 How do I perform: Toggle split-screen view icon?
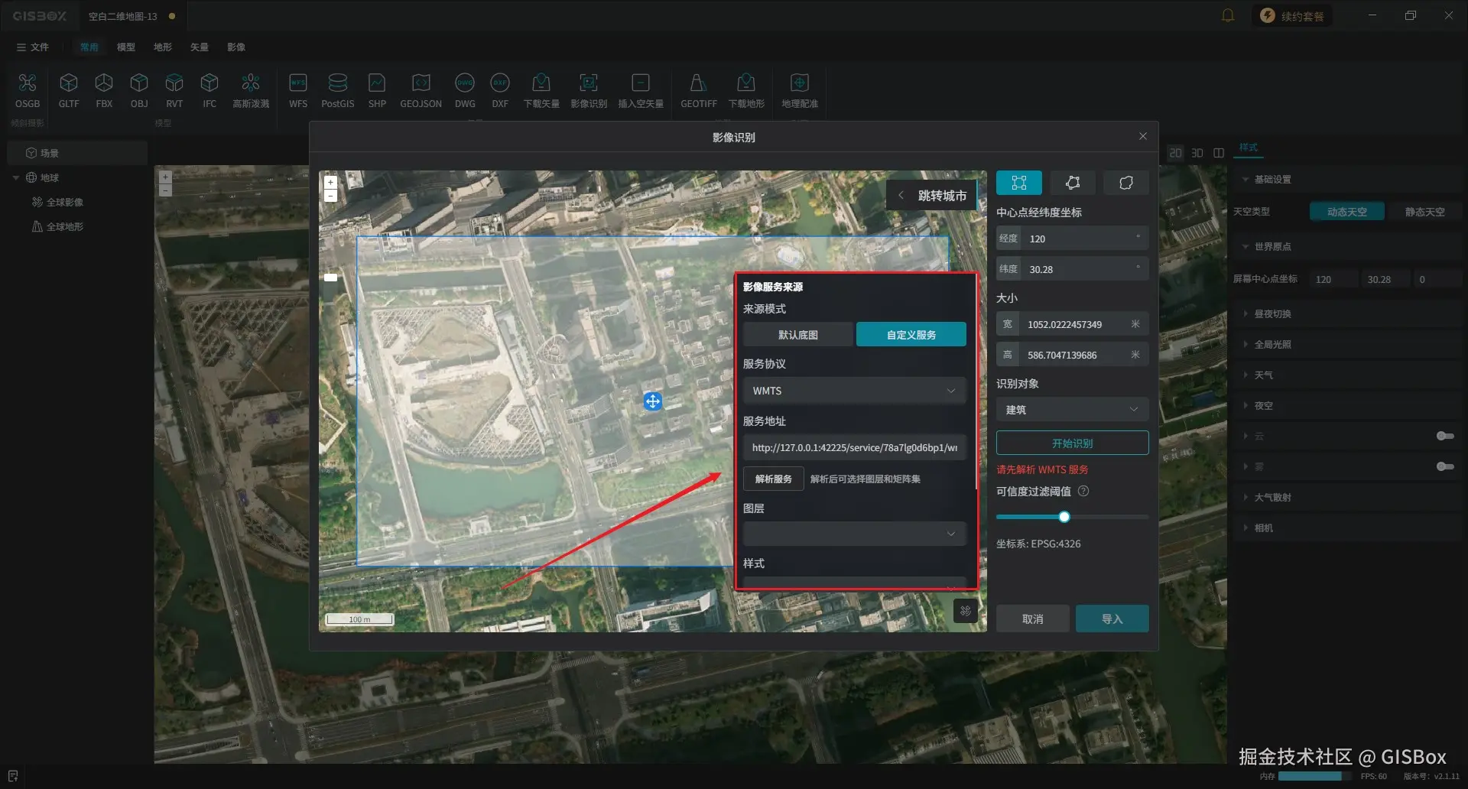pos(1219,153)
